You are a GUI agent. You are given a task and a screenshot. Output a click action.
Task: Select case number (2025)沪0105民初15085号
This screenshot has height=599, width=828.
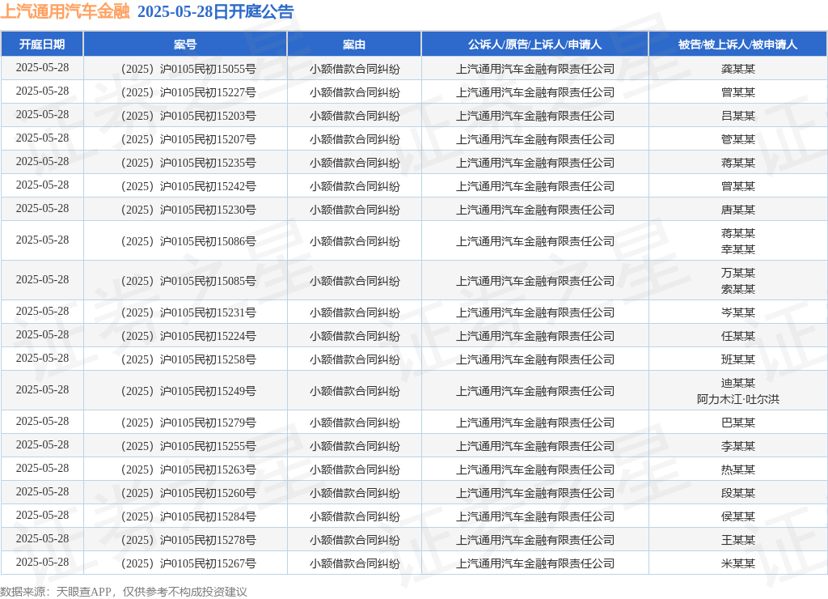tap(188, 281)
